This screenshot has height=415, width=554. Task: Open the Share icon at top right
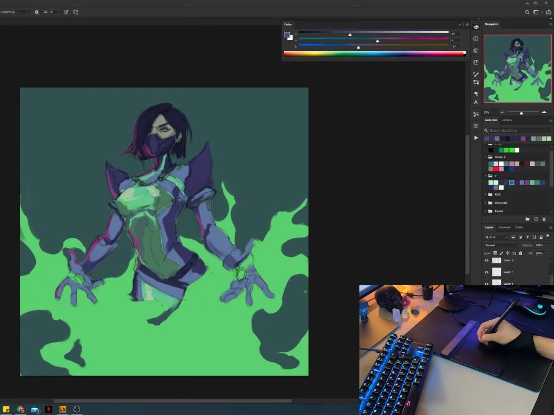tap(548, 12)
